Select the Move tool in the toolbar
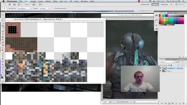The image size is (187, 105). point(3,15)
